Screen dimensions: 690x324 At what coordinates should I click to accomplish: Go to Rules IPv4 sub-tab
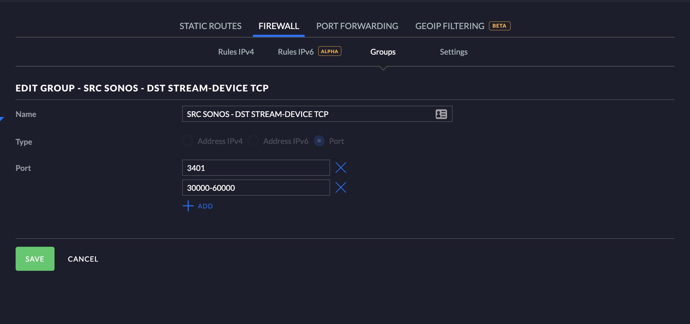(x=236, y=52)
